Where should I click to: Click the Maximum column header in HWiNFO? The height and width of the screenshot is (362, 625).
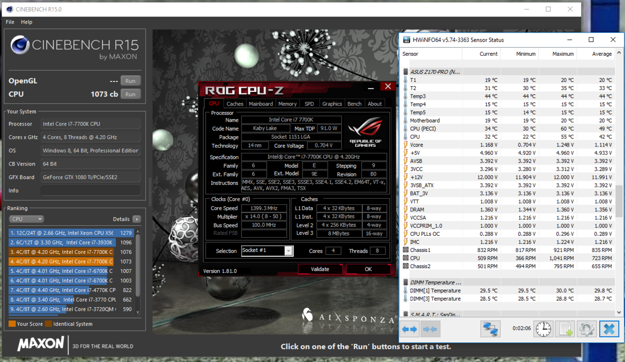[x=558, y=54]
